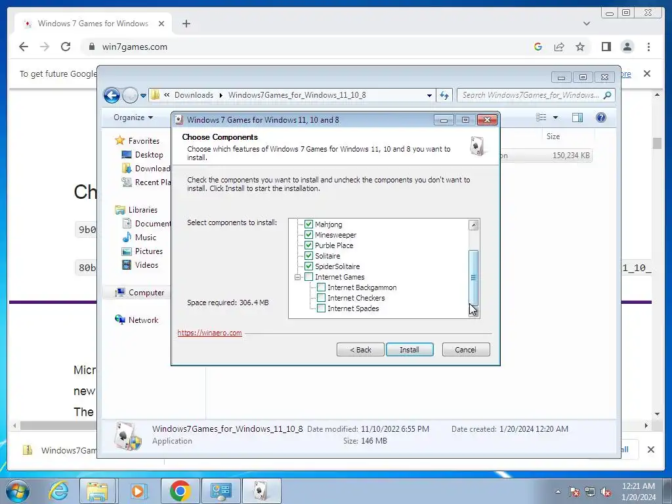Image resolution: width=672 pixels, height=504 pixels.
Task: Open Pictures library in navigation pane
Action: point(149,251)
